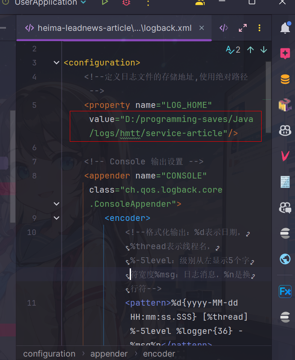Open the UML cube tool window
Image resolution: width=295 pixels, height=360 pixels.
(285, 105)
